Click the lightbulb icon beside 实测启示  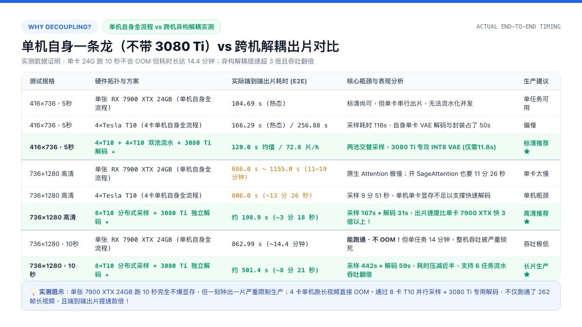point(33,292)
